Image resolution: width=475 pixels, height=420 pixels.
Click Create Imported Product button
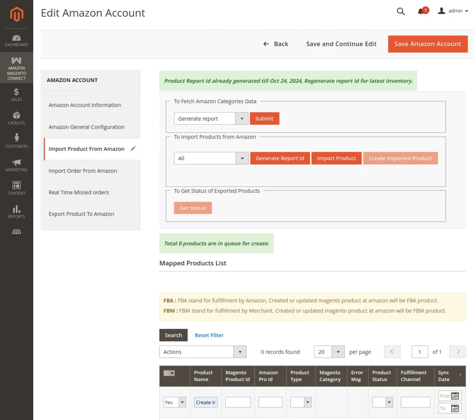pos(400,158)
